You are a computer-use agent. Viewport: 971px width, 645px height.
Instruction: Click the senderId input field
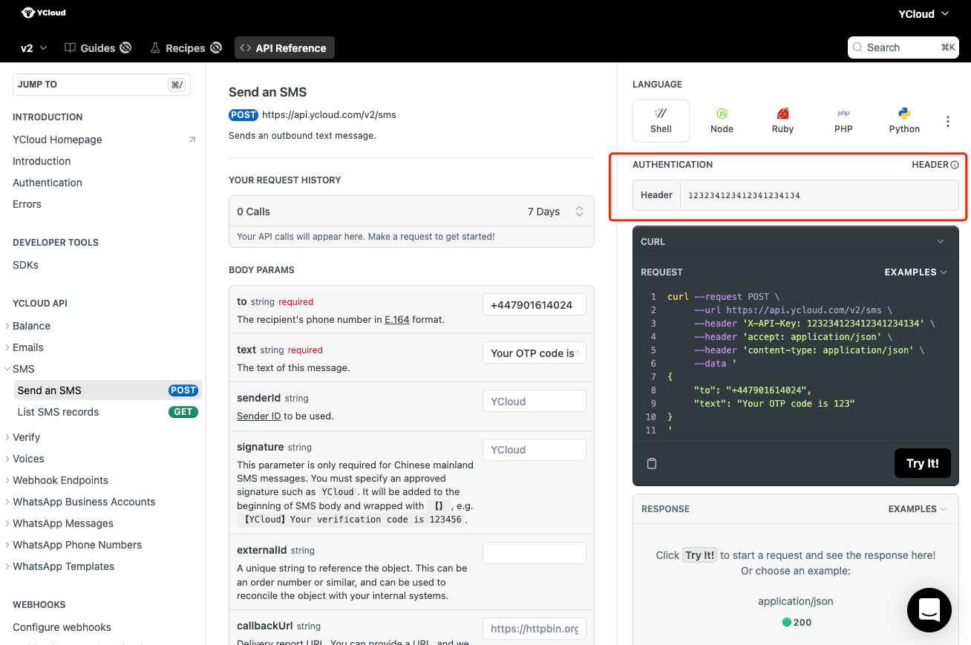(x=534, y=402)
